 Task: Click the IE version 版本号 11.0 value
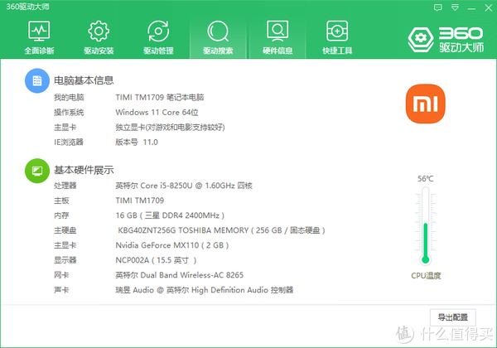tap(137, 142)
